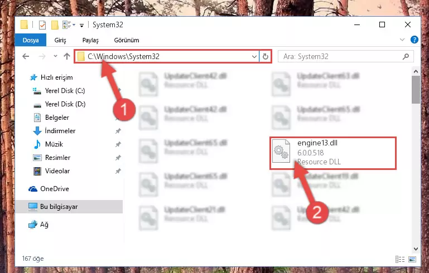Viewport: 429px width, 273px height.
Task: Open the Help question mark icon
Action: tap(414, 40)
